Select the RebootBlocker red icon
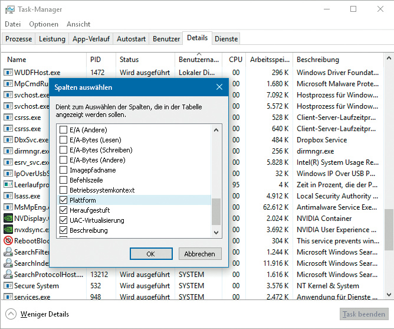 [x=8, y=241]
